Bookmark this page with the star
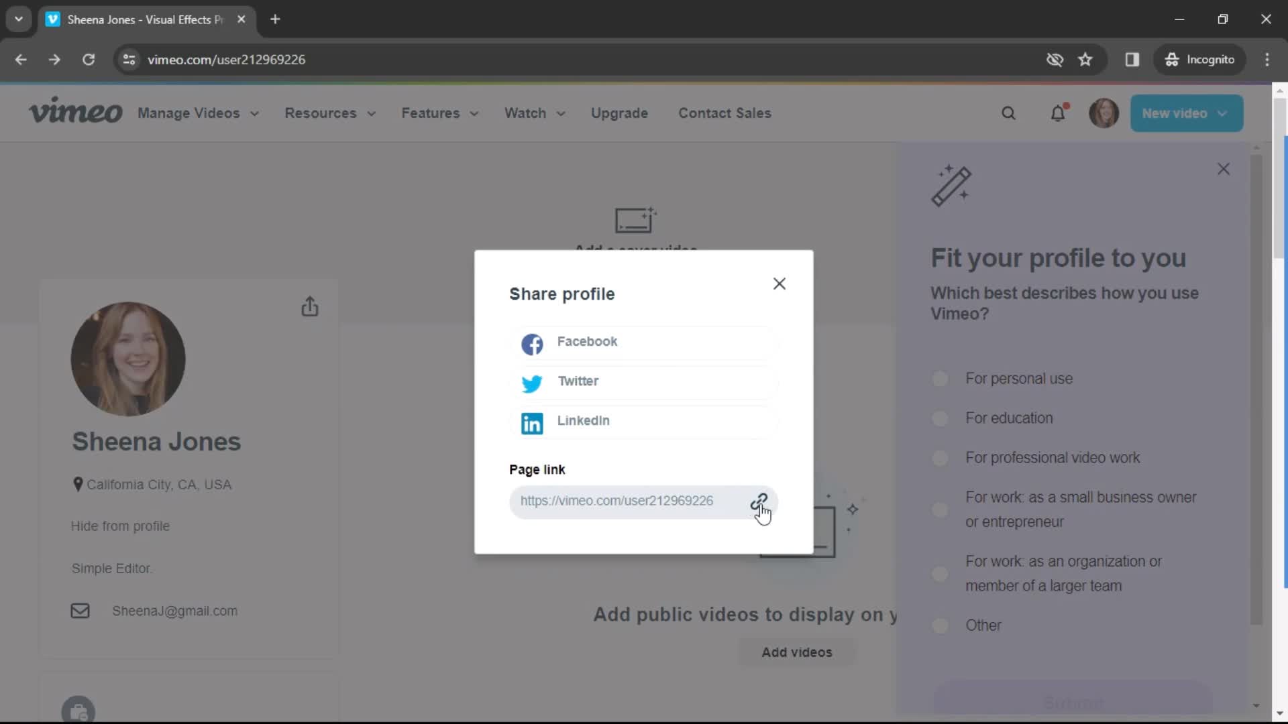 [1085, 60]
